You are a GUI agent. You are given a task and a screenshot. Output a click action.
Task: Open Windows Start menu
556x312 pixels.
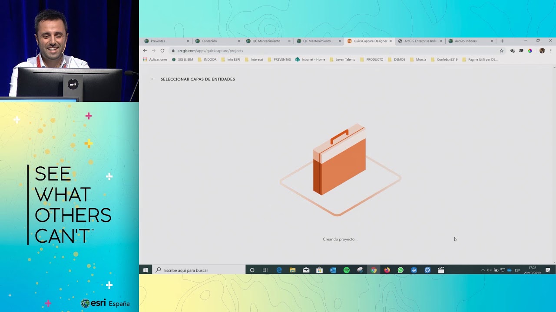[146, 270]
